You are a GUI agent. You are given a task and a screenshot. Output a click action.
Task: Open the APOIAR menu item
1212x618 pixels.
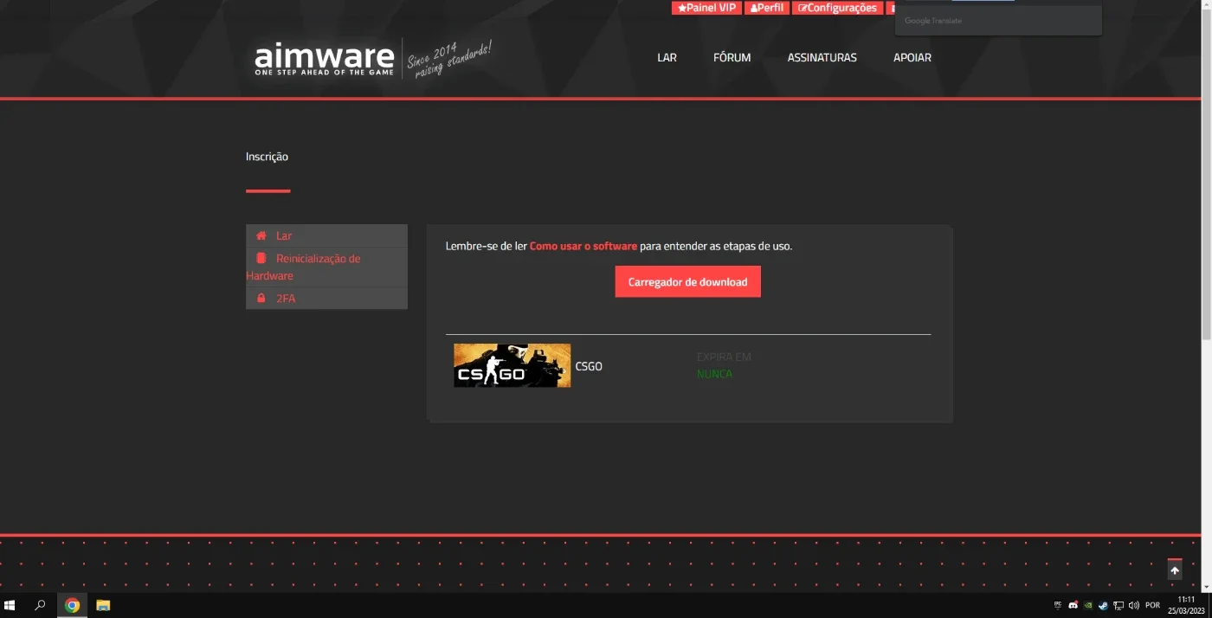point(912,58)
